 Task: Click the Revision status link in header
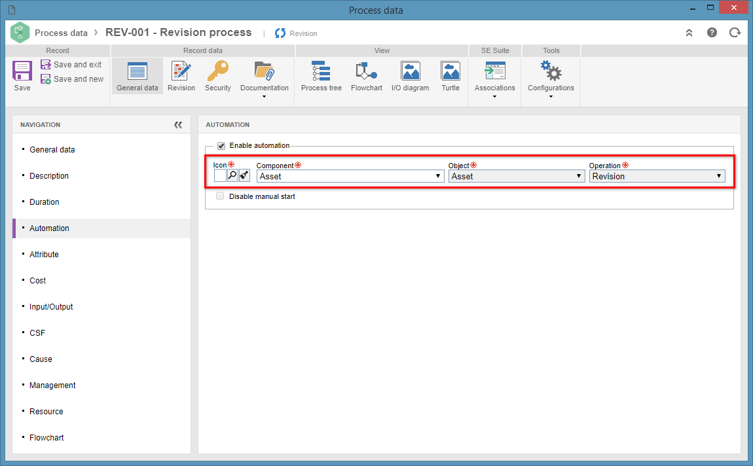(x=296, y=33)
